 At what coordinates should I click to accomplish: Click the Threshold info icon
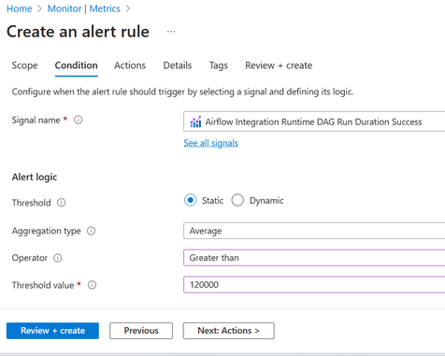click(x=62, y=203)
